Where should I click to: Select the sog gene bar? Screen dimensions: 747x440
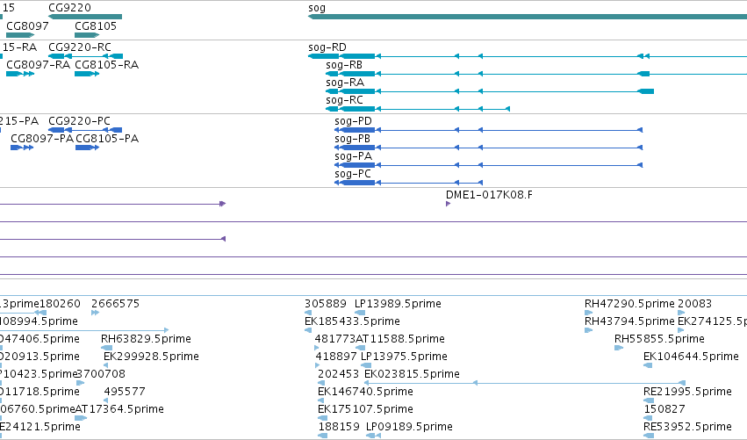(x=528, y=17)
